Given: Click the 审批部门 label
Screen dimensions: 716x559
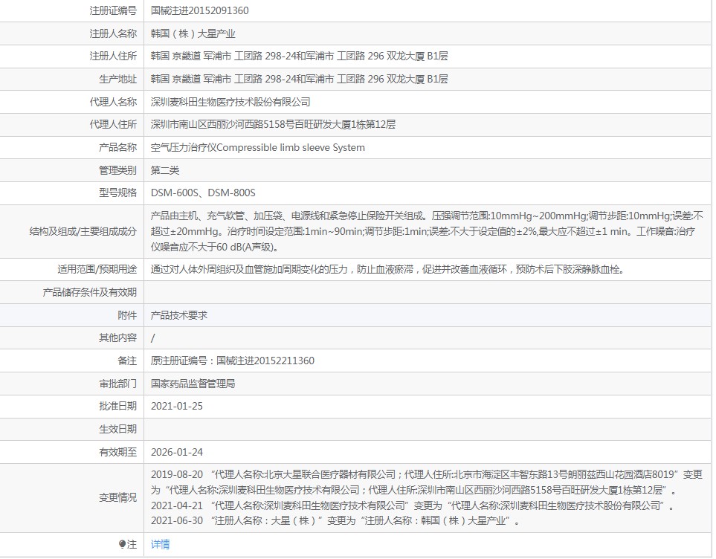Looking at the screenshot, I should point(117,384).
